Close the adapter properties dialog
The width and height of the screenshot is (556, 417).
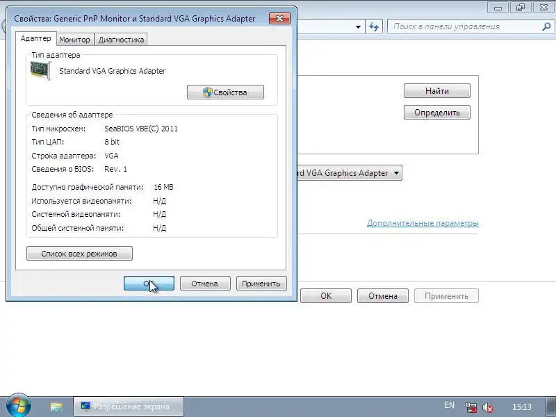[x=279, y=19]
